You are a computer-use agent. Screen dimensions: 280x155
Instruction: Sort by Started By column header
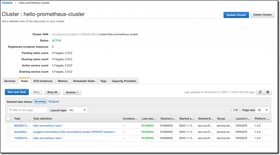pyautogui.click(x=206, y=119)
